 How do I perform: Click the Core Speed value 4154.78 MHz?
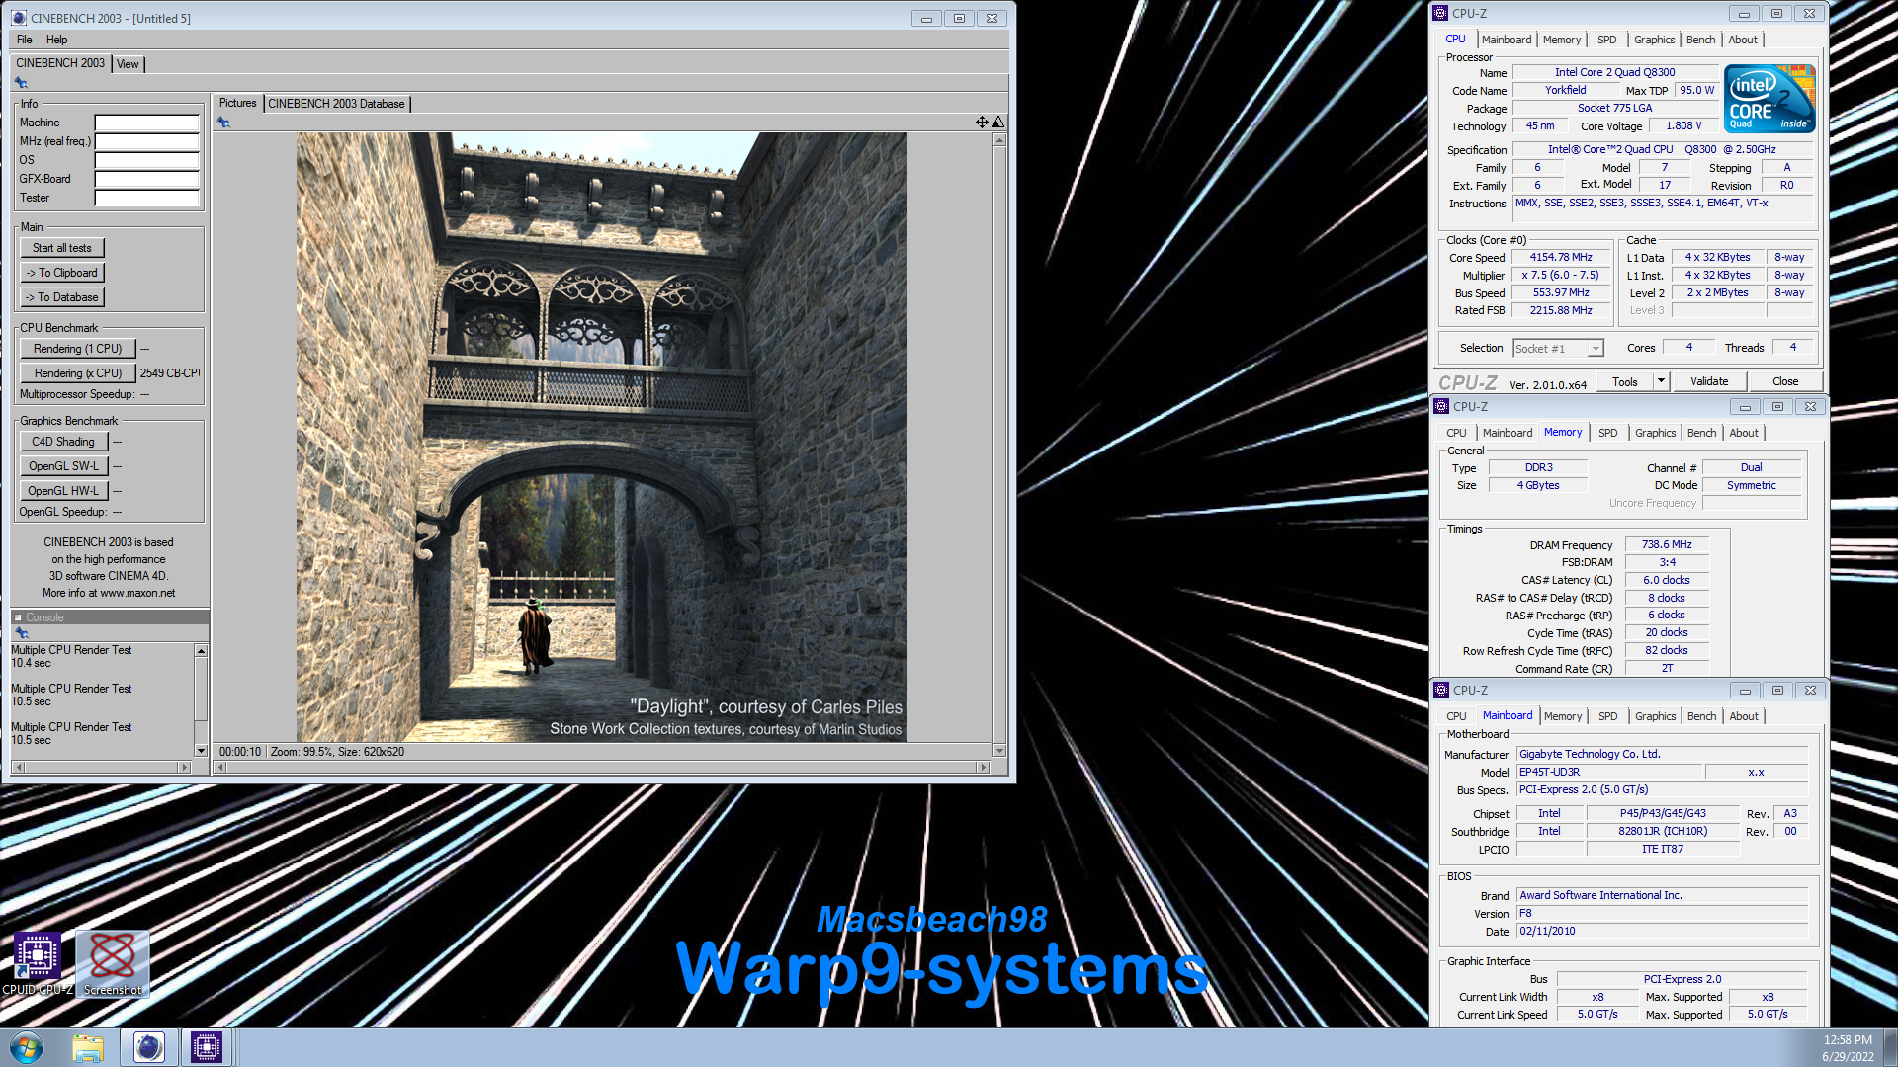pos(1561,258)
